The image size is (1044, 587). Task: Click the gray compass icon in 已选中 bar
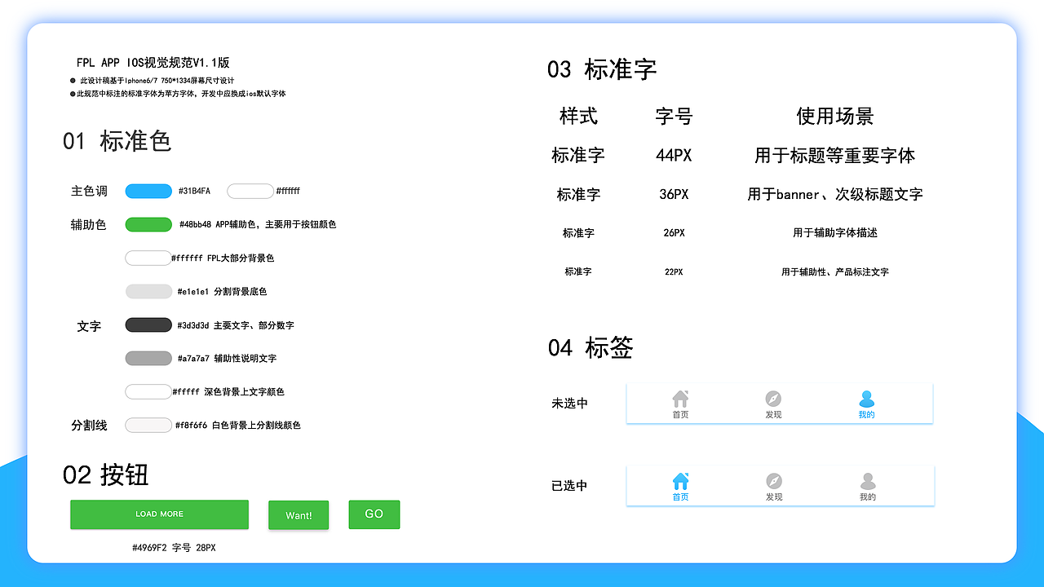[x=774, y=481]
